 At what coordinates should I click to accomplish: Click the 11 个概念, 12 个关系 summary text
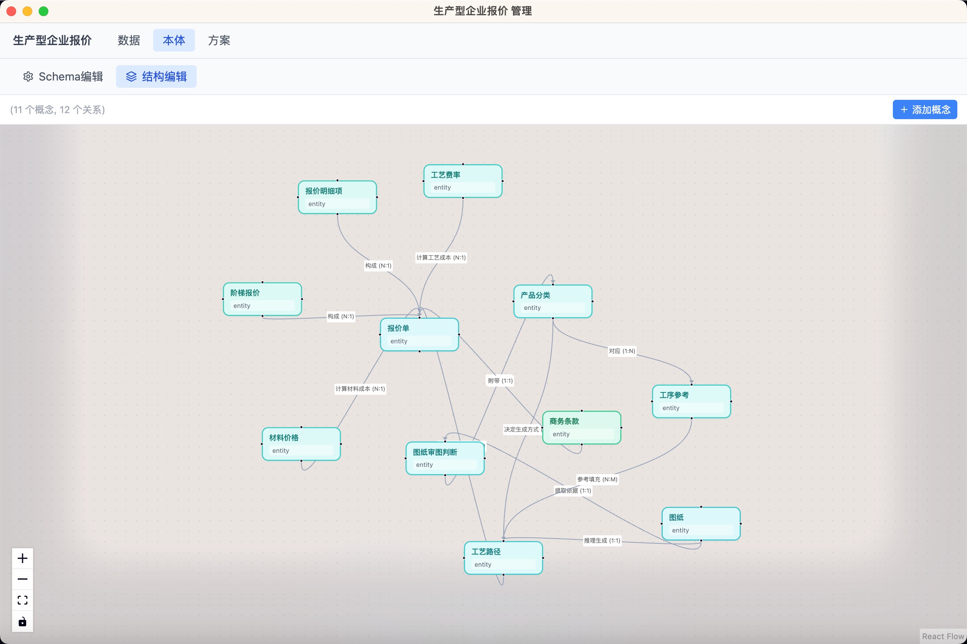point(58,109)
